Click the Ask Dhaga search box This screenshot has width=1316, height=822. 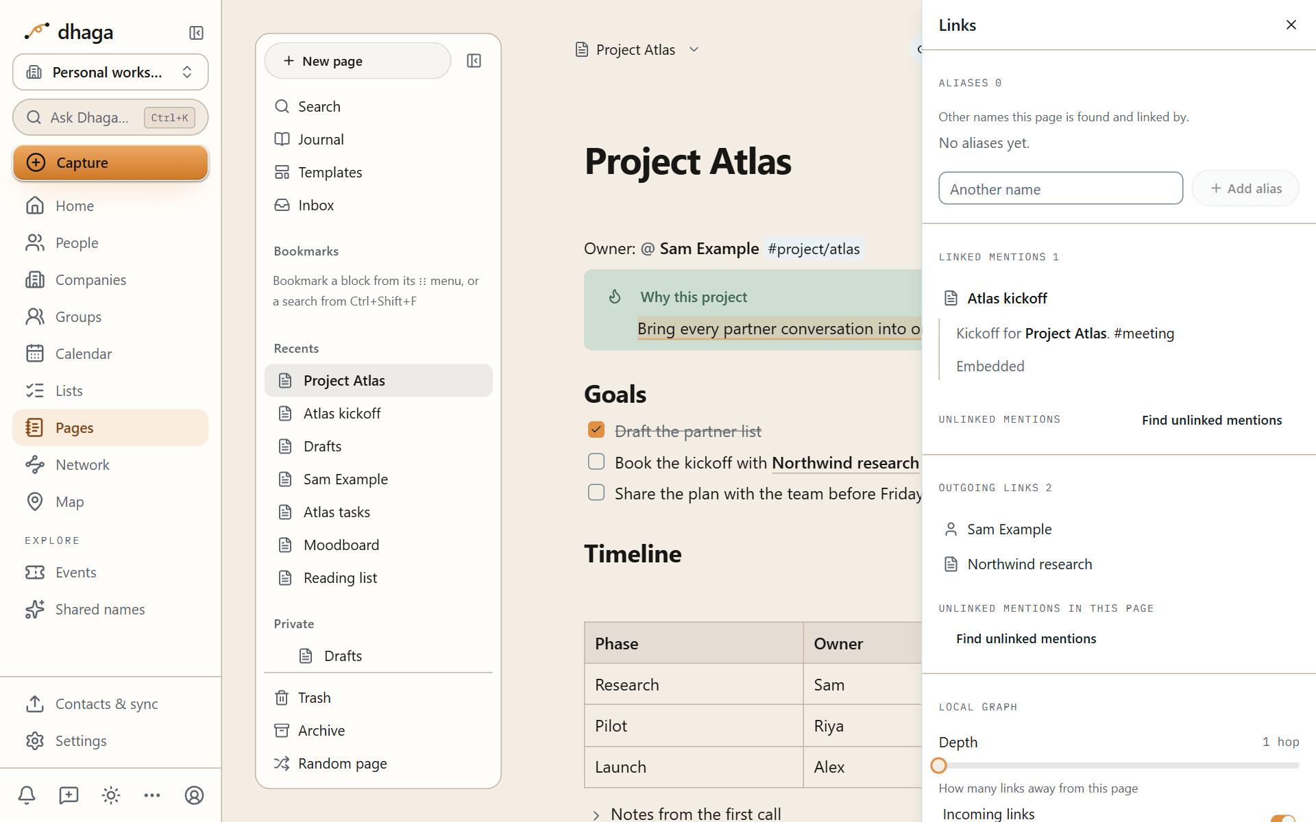pos(110,117)
